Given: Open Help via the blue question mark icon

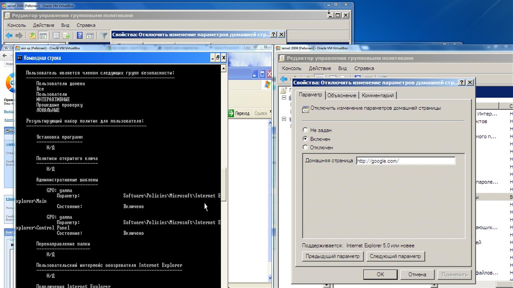Looking at the screenshot, I should [x=80, y=36].
